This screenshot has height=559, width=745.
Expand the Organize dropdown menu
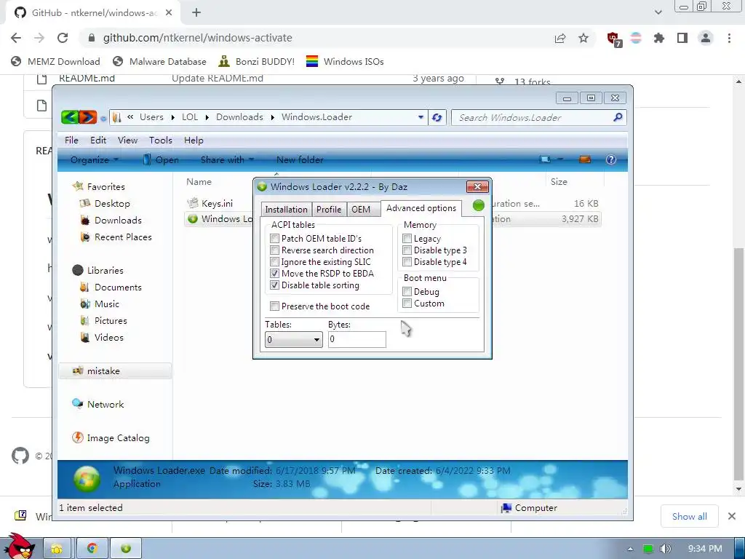[x=94, y=159]
